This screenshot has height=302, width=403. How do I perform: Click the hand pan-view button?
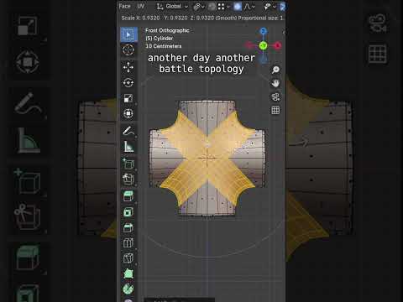click(275, 83)
